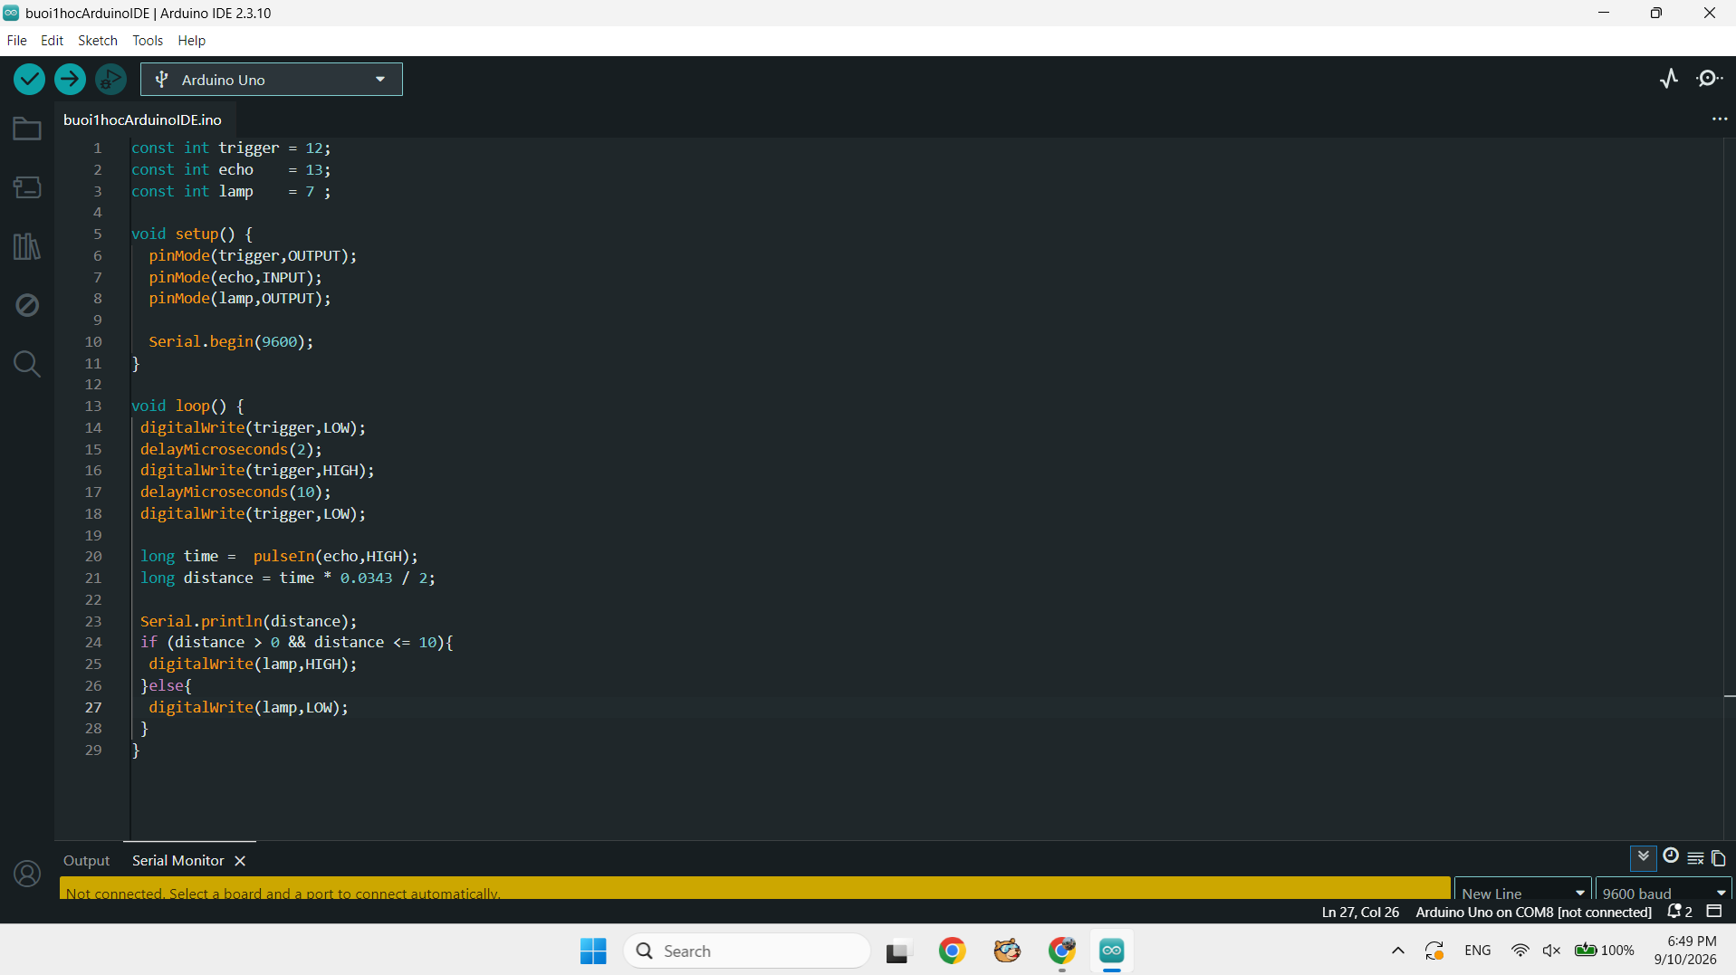Open the notifications bell in status bar

pyautogui.click(x=1680, y=912)
